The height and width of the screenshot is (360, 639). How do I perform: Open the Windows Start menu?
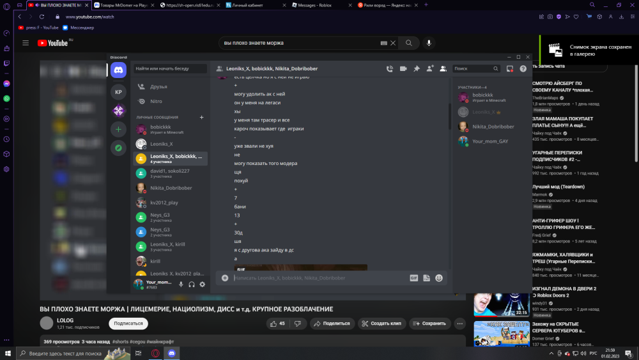click(8, 354)
